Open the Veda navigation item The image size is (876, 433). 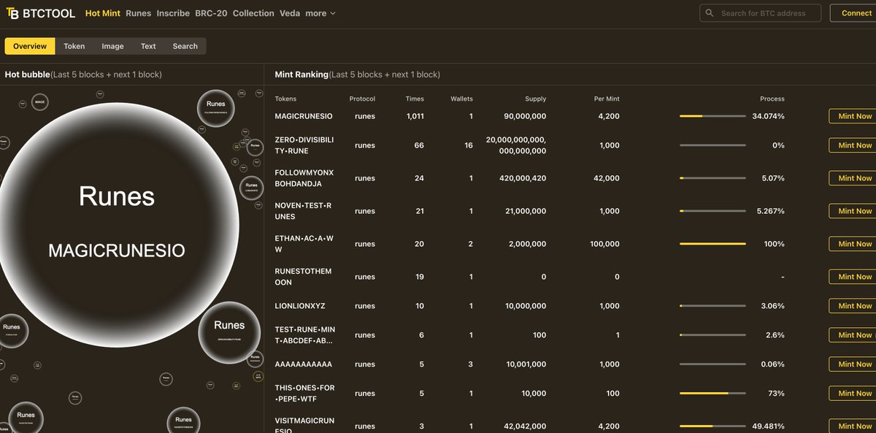(290, 13)
